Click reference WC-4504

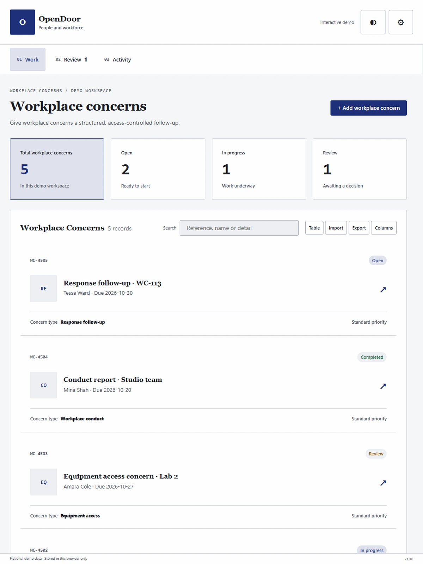(x=39, y=357)
